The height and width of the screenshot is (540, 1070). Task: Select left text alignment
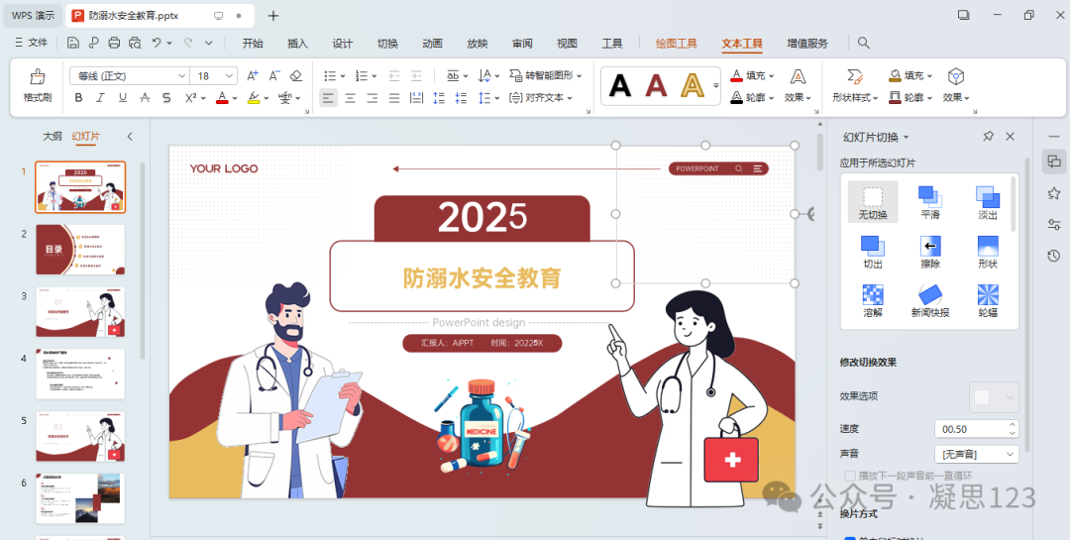pyautogui.click(x=328, y=98)
